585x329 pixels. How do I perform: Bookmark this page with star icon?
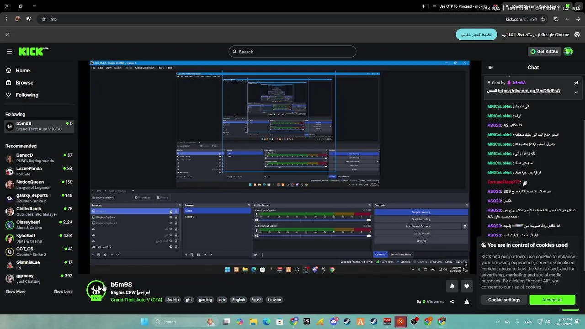click(x=44, y=19)
